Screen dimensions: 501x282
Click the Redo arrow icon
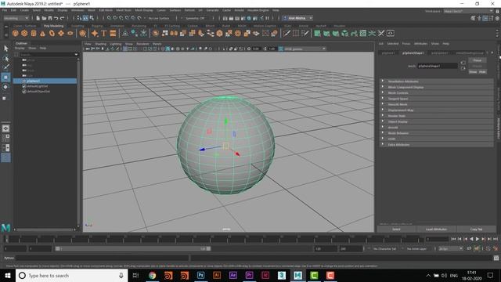[63, 18]
